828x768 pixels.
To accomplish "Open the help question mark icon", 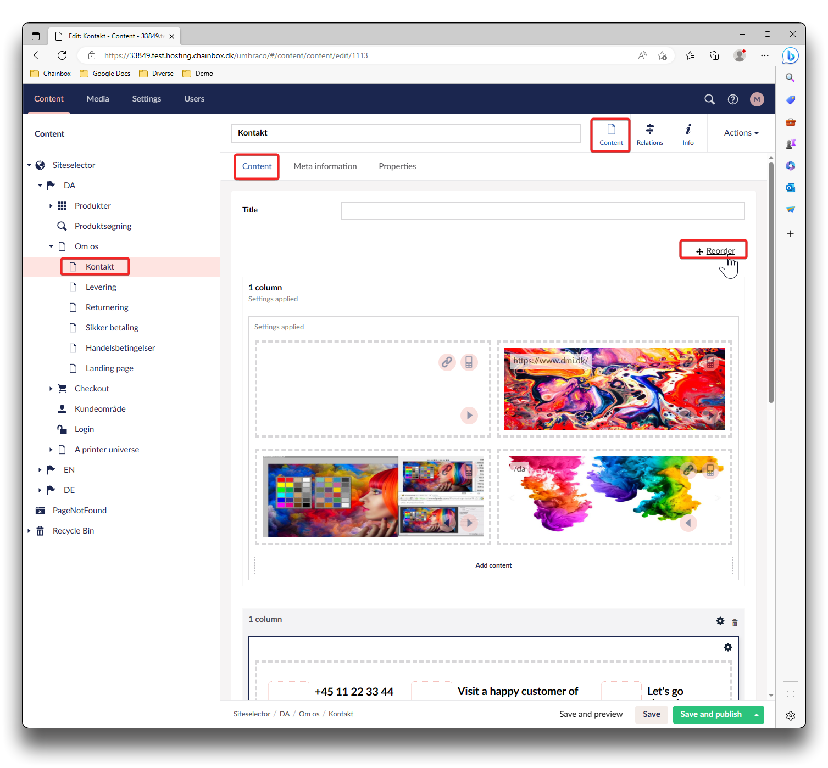I will point(732,99).
